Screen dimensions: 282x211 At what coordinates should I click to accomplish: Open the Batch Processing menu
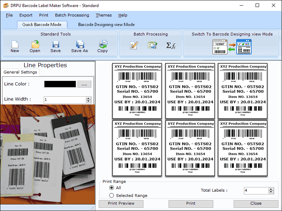tap(72, 15)
